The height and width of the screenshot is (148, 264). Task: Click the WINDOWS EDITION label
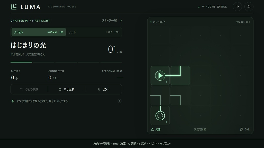(x=214, y=7)
